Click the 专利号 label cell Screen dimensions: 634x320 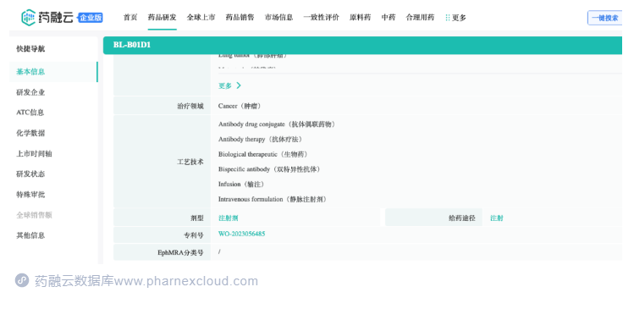pos(162,235)
